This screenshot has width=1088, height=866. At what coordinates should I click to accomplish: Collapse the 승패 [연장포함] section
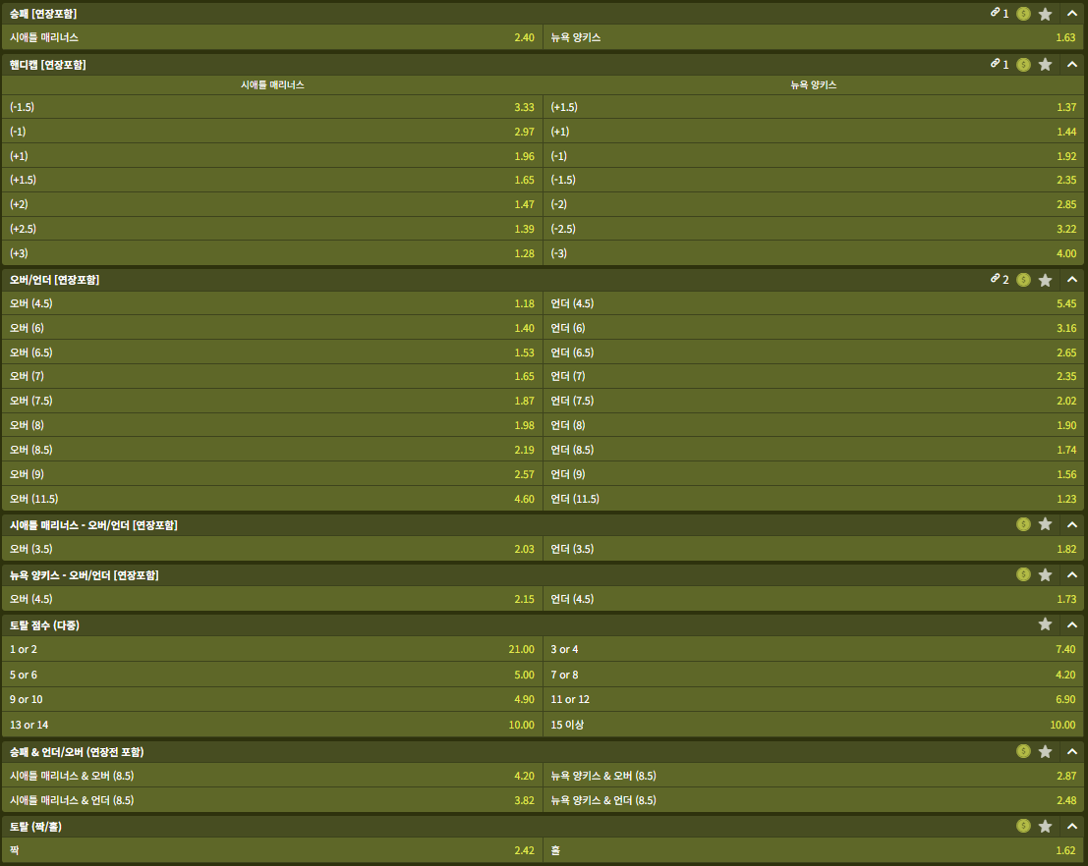click(1072, 13)
